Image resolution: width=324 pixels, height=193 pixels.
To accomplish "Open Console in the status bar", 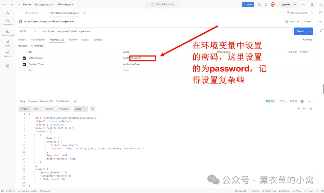I will (45, 191).
